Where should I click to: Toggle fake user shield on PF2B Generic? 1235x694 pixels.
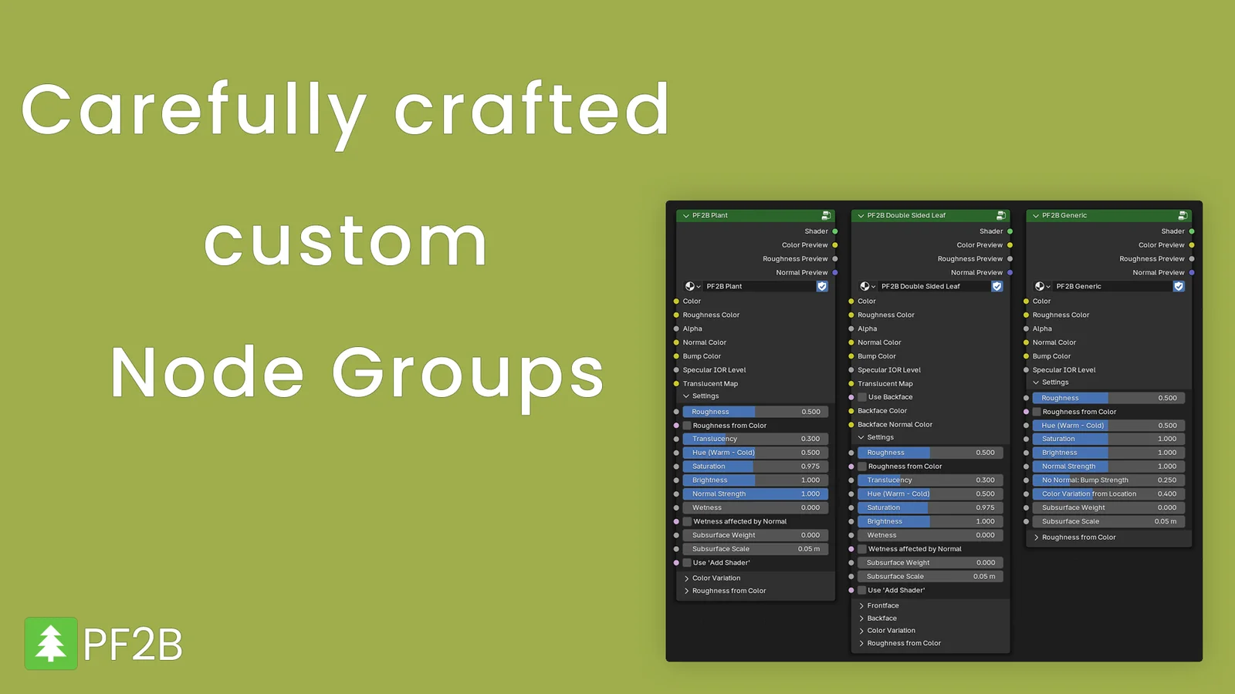(x=1179, y=286)
